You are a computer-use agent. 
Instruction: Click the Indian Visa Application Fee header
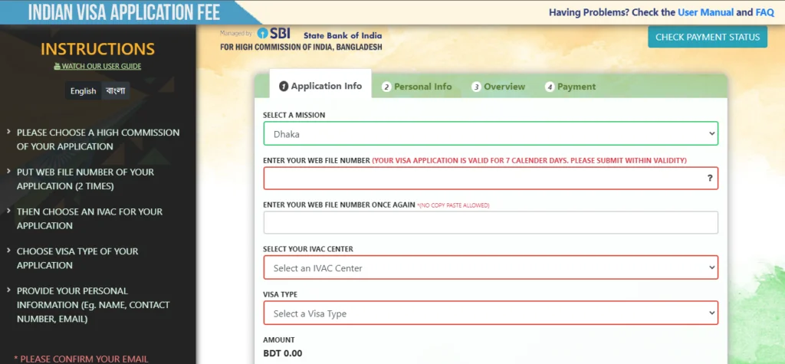pyautogui.click(x=123, y=12)
